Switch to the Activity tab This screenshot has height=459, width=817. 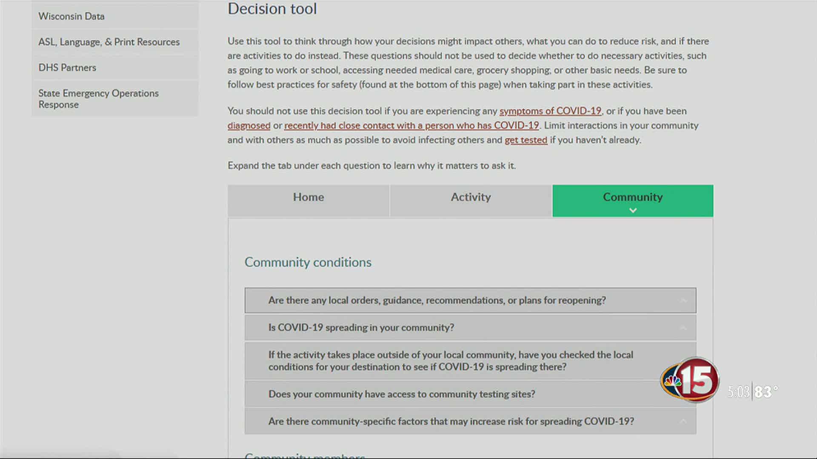[x=471, y=197]
